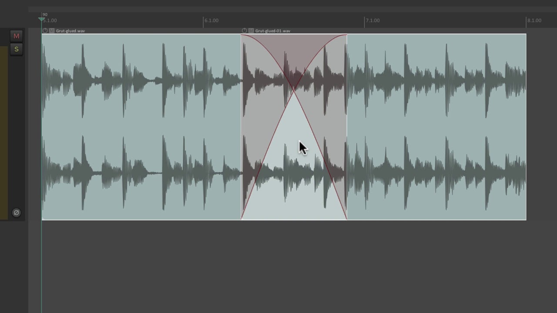This screenshot has height=313, width=557.
Task: Click the tempo marker labeled 90
Action: (x=45, y=15)
